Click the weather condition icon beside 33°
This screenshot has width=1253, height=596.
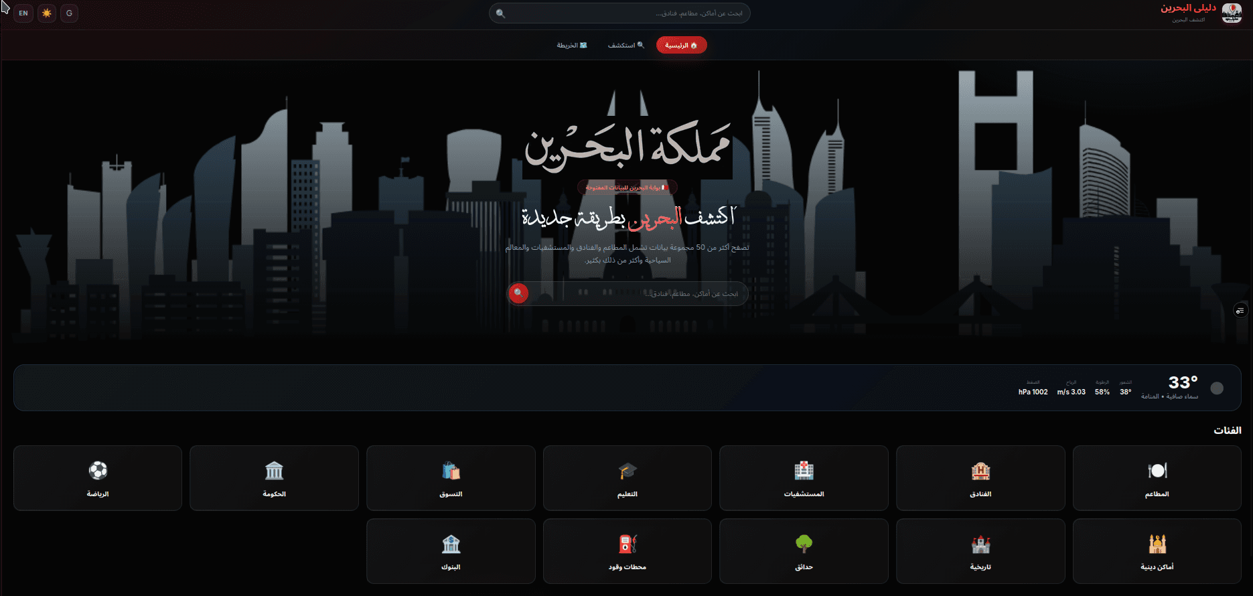click(1217, 388)
